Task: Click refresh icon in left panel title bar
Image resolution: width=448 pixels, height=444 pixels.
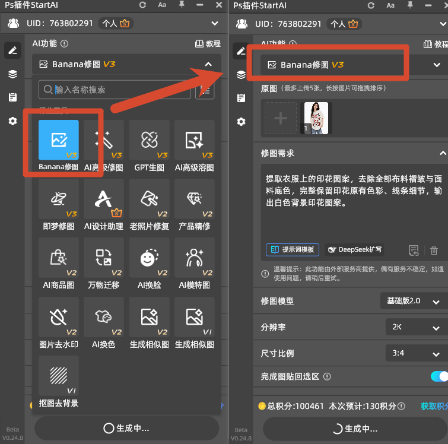Action: 142,5
